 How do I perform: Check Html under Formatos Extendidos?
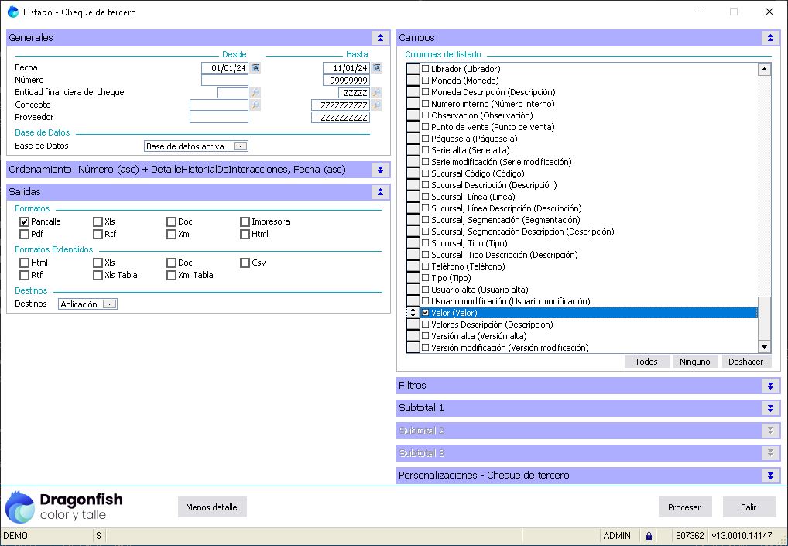24,263
